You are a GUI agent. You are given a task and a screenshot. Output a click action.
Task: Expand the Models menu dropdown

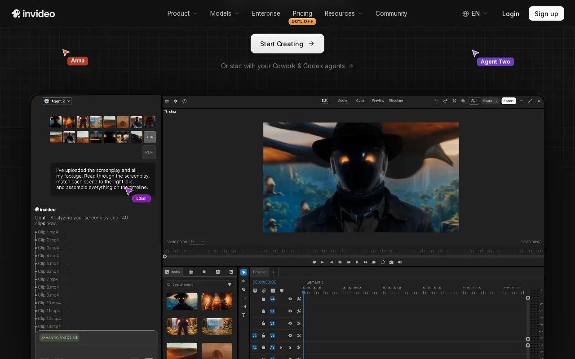tap(224, 13)
